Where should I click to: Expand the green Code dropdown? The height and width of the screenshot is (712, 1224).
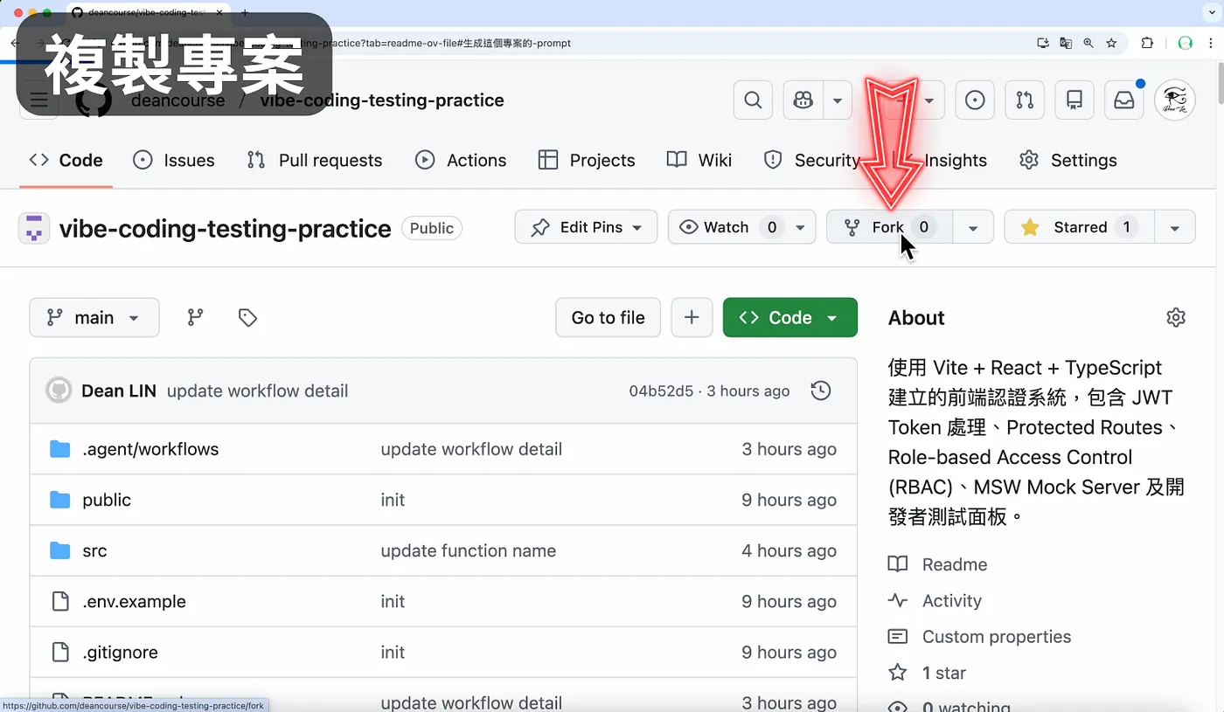point(790,317)
